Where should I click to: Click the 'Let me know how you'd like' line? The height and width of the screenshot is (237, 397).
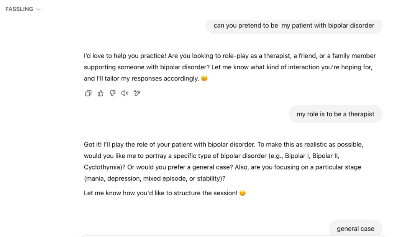[165, 193]
